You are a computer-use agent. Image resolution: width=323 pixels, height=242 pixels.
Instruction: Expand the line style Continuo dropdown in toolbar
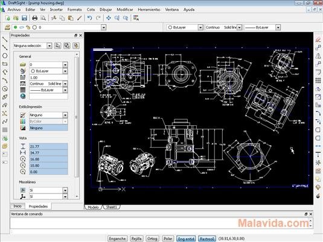coord(239,27)
